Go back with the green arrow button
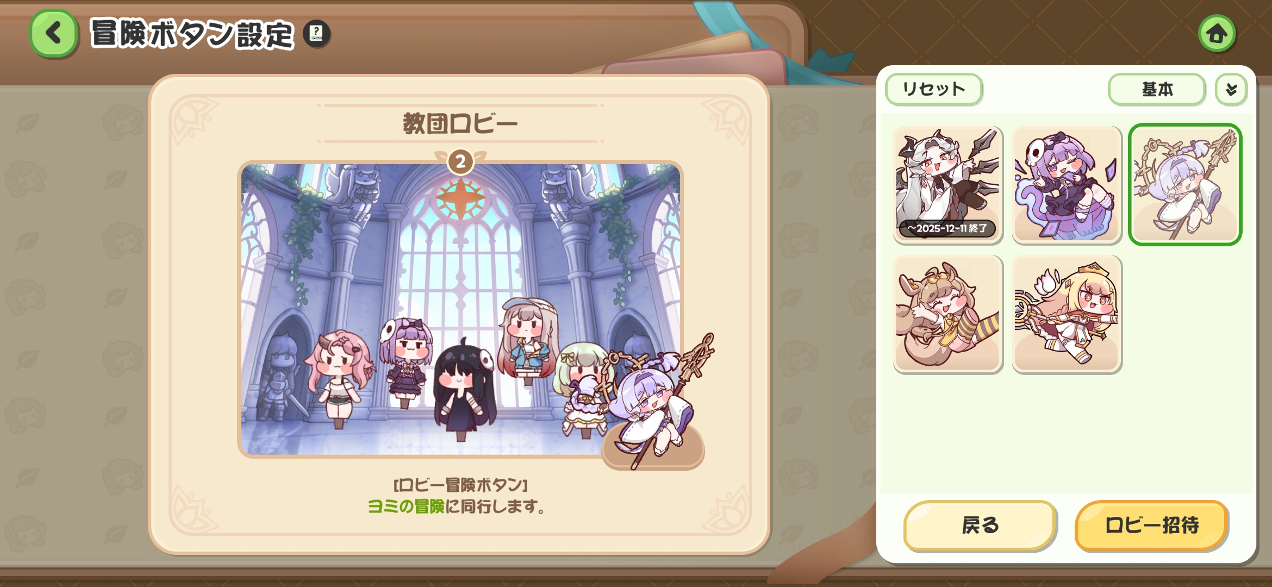 [x=53, y=34]
